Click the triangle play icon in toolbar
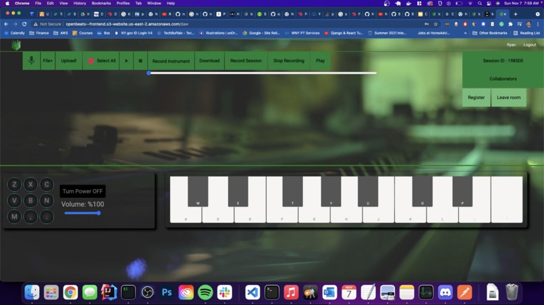544x305 pixels. click(x=127, y=61)
